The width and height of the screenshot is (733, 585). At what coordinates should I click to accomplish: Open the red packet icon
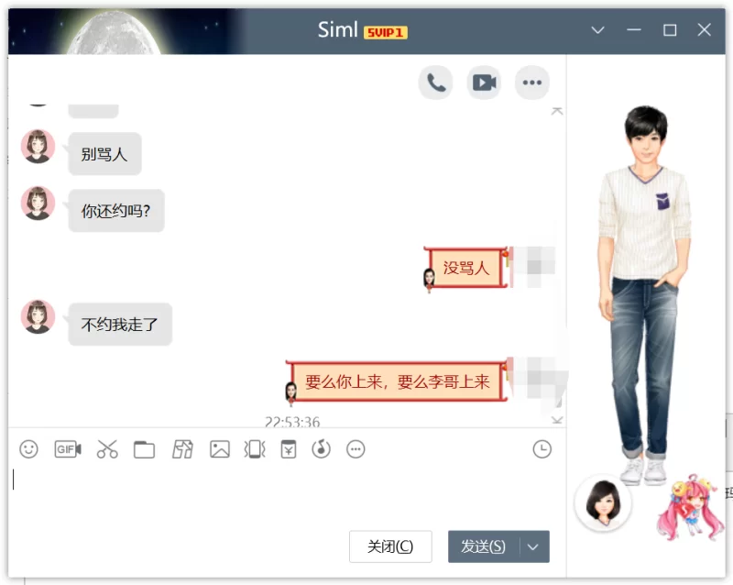coord(289,449)
